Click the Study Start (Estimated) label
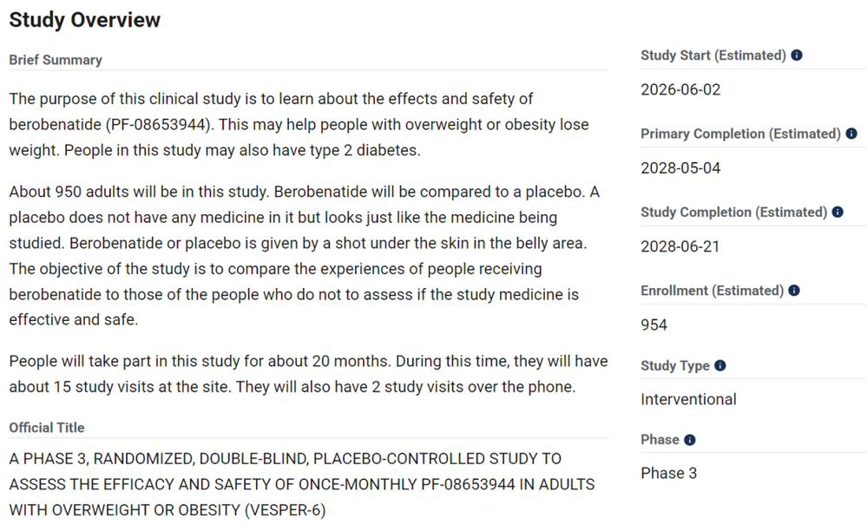The height and width of the screenshot is (524, 867). coord(713,56)
